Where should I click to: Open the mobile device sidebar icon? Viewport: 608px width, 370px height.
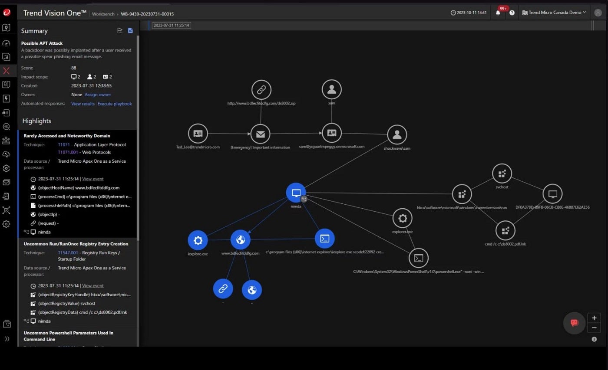pos(6,196)
